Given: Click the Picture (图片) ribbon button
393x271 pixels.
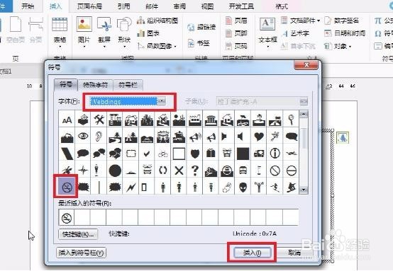Looking at the screenshot, I should pyautogui.click(x=84, y=33).
